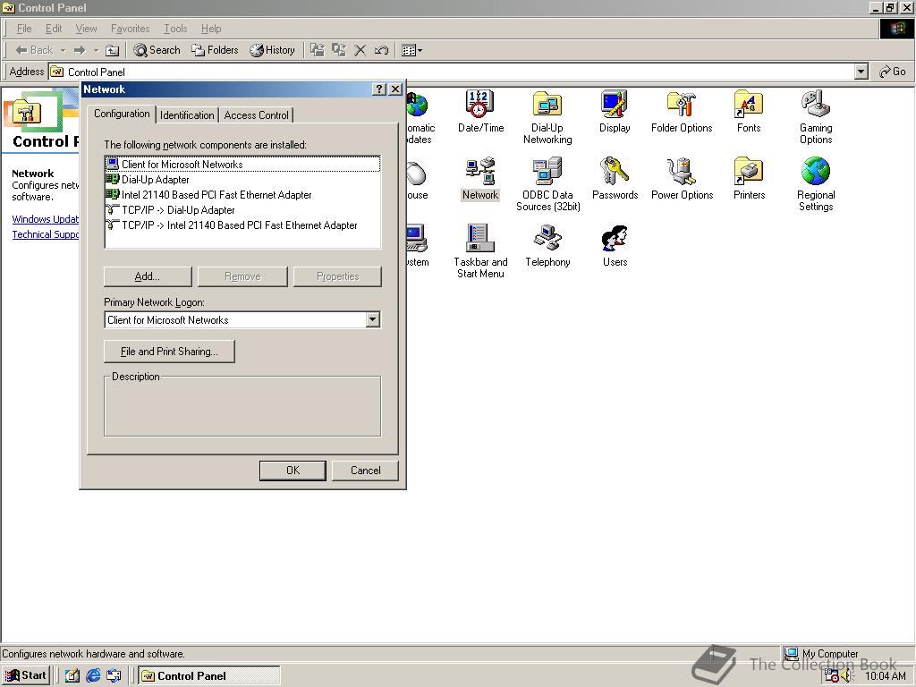Click the Move To toolbar icon
This screenshot has height=687, width=916.
[x=318, y=50]
